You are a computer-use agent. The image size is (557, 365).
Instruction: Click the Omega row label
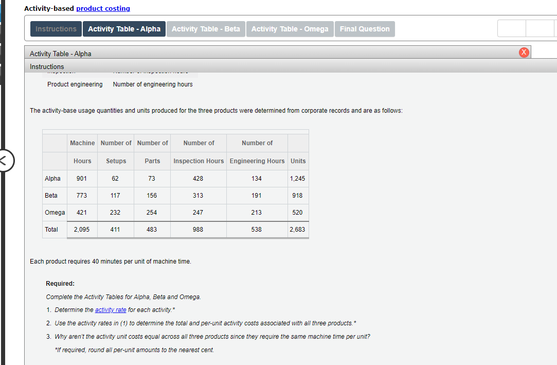55,212
